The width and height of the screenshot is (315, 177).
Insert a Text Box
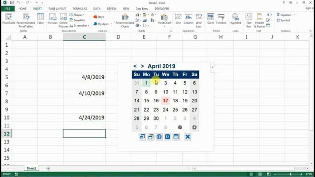point(249,21)
